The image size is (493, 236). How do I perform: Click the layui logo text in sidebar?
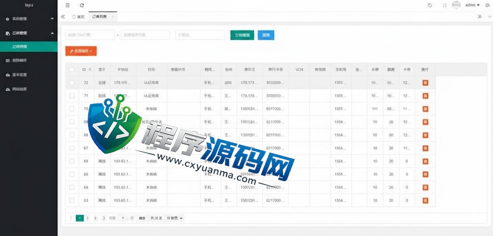[29, 5]
